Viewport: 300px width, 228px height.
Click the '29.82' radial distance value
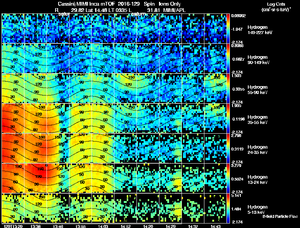[x=78, y=10]
